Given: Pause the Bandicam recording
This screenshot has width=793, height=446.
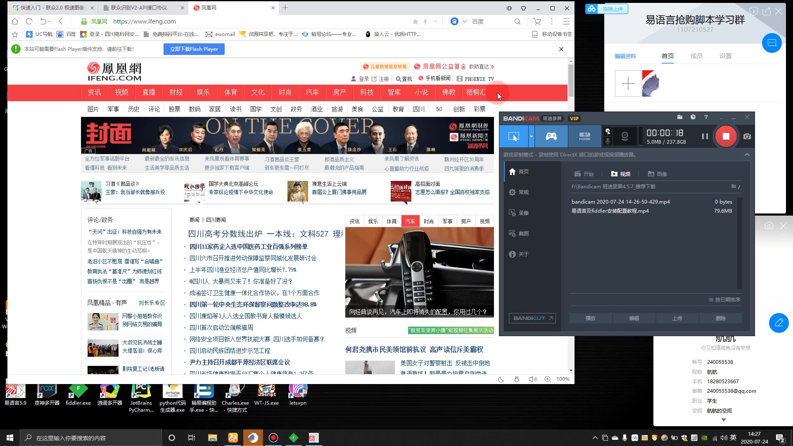Looking at the screenshot, I should click(x=705, y=136).
